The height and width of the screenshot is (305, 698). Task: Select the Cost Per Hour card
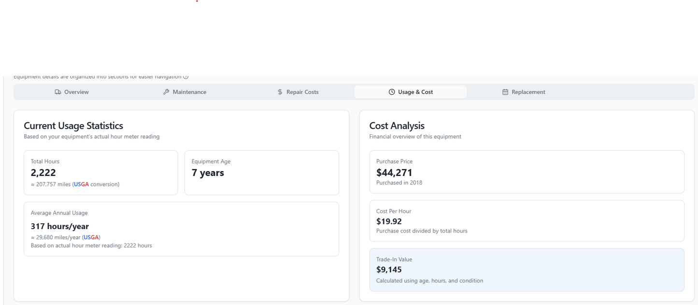527,221
